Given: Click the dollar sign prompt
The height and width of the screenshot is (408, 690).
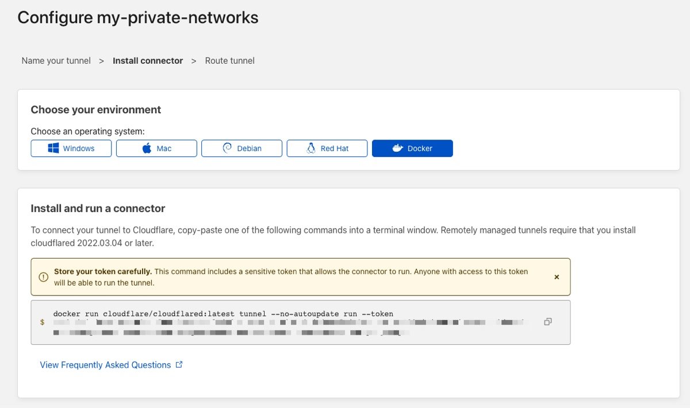Looking at the screenshot, I should (x=42, y=322).
